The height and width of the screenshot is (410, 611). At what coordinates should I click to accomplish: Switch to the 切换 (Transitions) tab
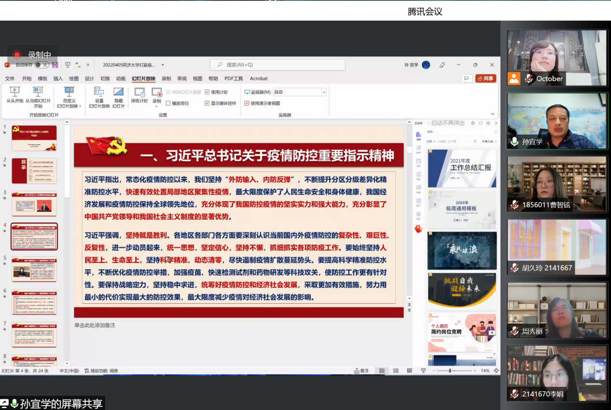[x=105, y=79]
